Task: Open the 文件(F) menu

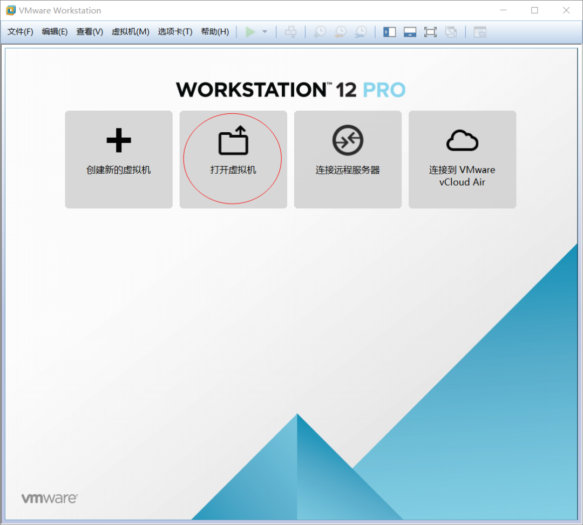Action: [21, 32]
